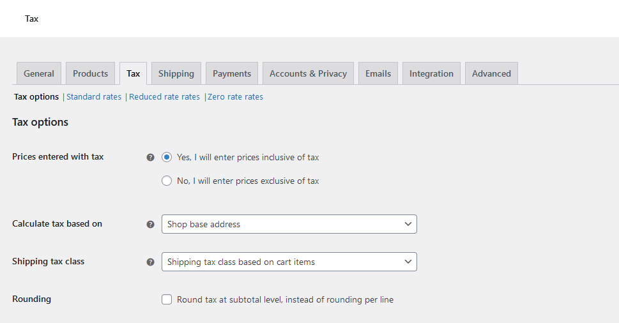Switch to Accounts & Privacy tab
This screenshot has height=323, width=619.
click(308, 73)
